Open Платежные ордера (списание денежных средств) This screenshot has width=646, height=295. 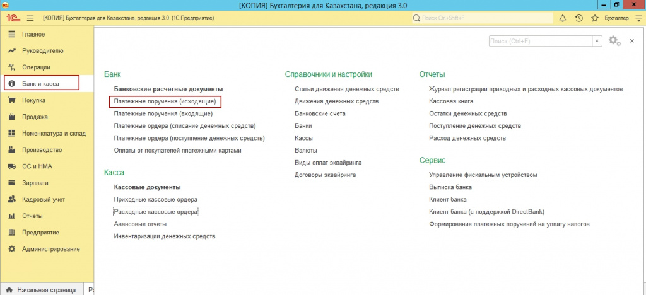pos(185,126)
